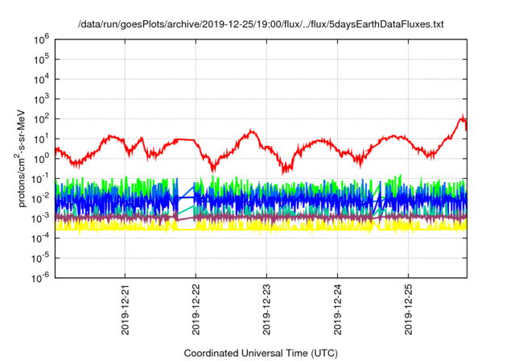Click the y-axis label 10^-4
515x361 pixels.
[x=40, y=239]
